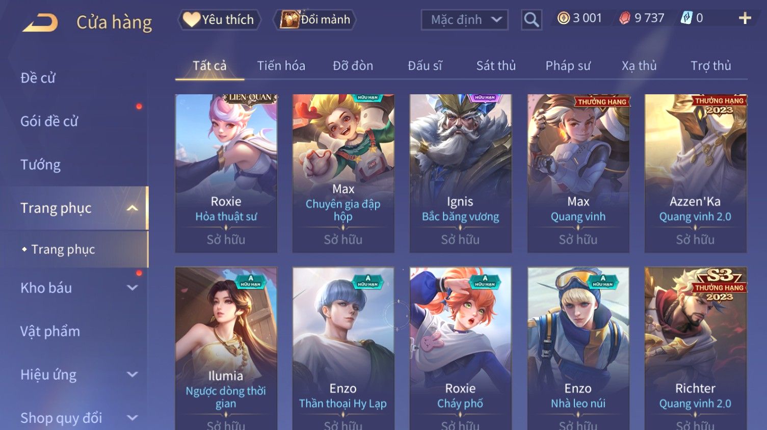The image size is (767, 430).
Task: Open Yêu thích heart favorites
Action: [x=219, y=20]
